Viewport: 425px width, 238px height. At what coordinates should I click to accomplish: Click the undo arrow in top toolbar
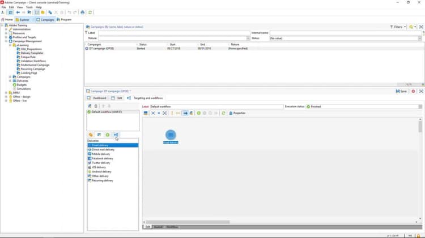click(x=69, y=12)
